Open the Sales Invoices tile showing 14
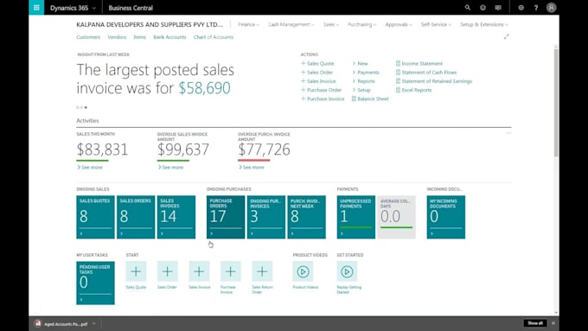The width and height of the screenshot is (588, 331). pyautogui.click(x=176, y=217)
